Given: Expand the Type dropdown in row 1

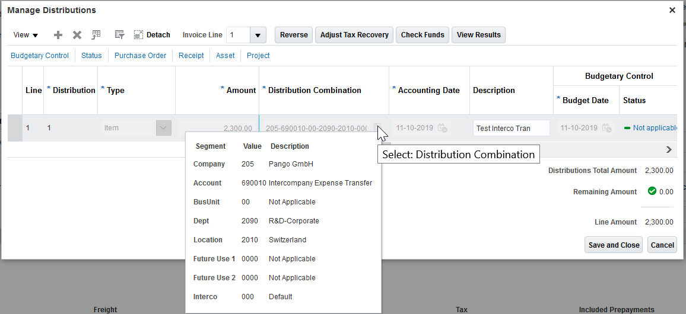Looking at the screenshot, I should coord(163,128).
